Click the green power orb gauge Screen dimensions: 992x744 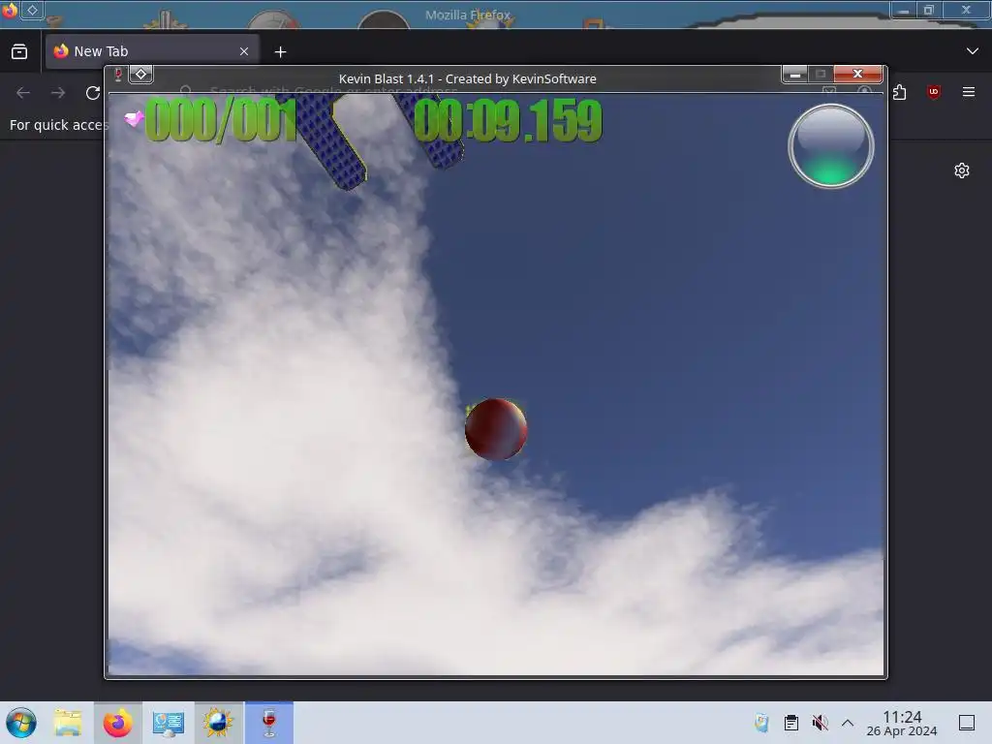point(830,146)
